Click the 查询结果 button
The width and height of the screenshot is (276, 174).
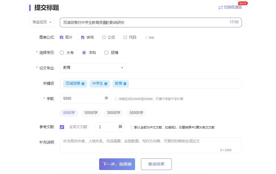point(156,164)
